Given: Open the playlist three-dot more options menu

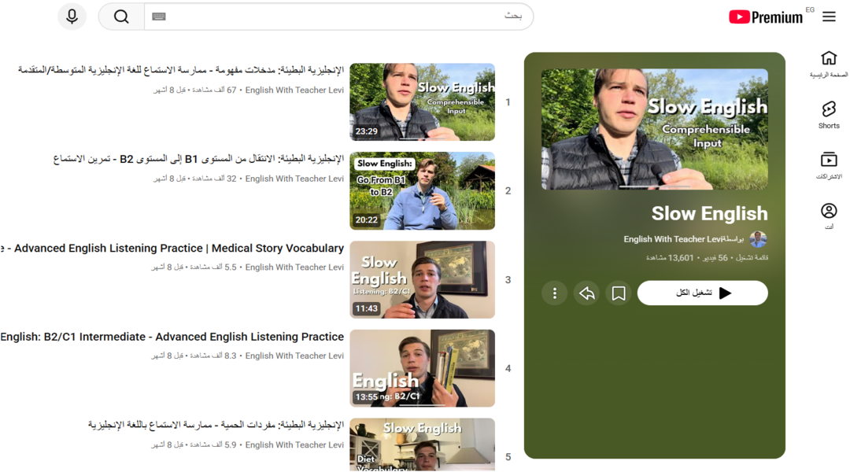Looking at the screenshot, I should point(554,293).
